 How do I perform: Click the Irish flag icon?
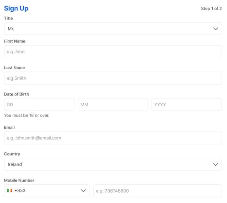tap(10, 190)
